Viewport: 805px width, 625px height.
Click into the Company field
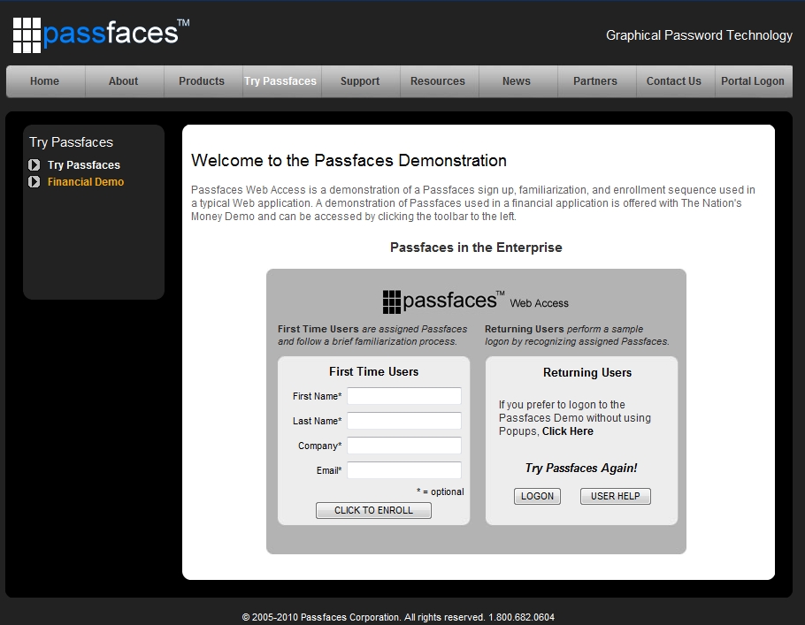404,446
